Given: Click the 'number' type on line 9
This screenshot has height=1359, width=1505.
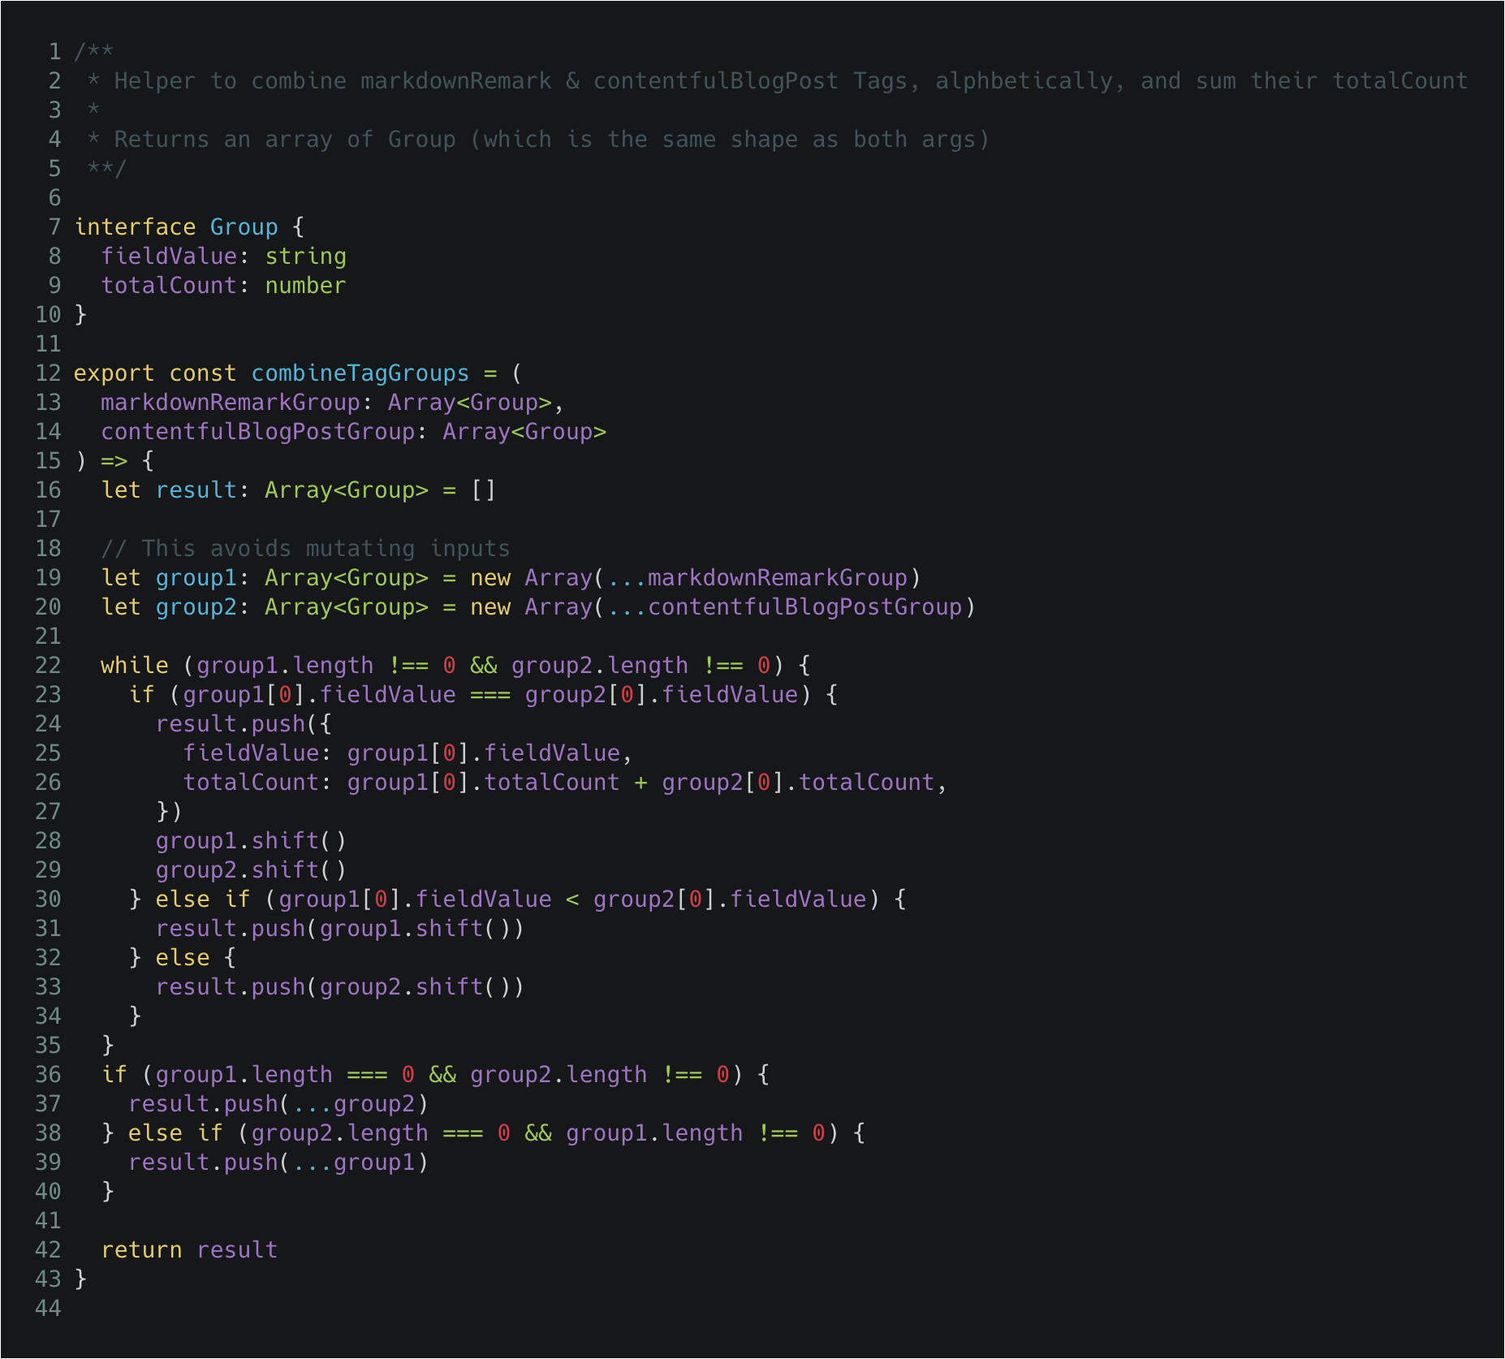Looking at the screenshot, I should [x=305, y=286].
